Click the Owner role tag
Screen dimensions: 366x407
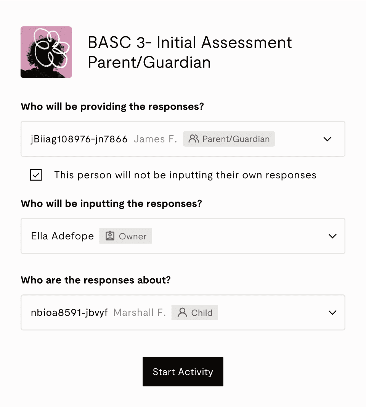(125, 236)
